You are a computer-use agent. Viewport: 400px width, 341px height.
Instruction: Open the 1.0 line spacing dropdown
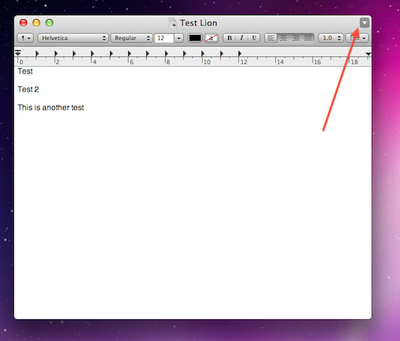tap(331, 38)
